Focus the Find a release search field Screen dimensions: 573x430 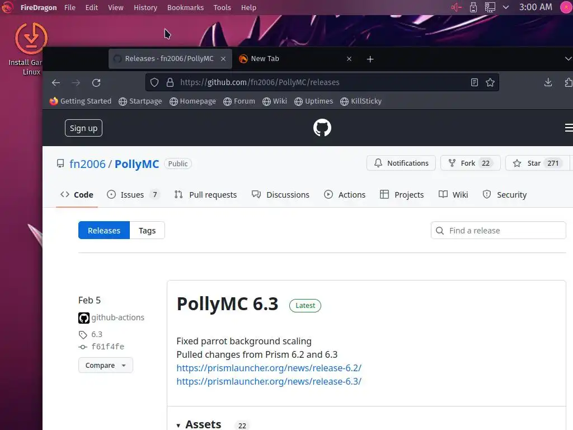point(499,230)
